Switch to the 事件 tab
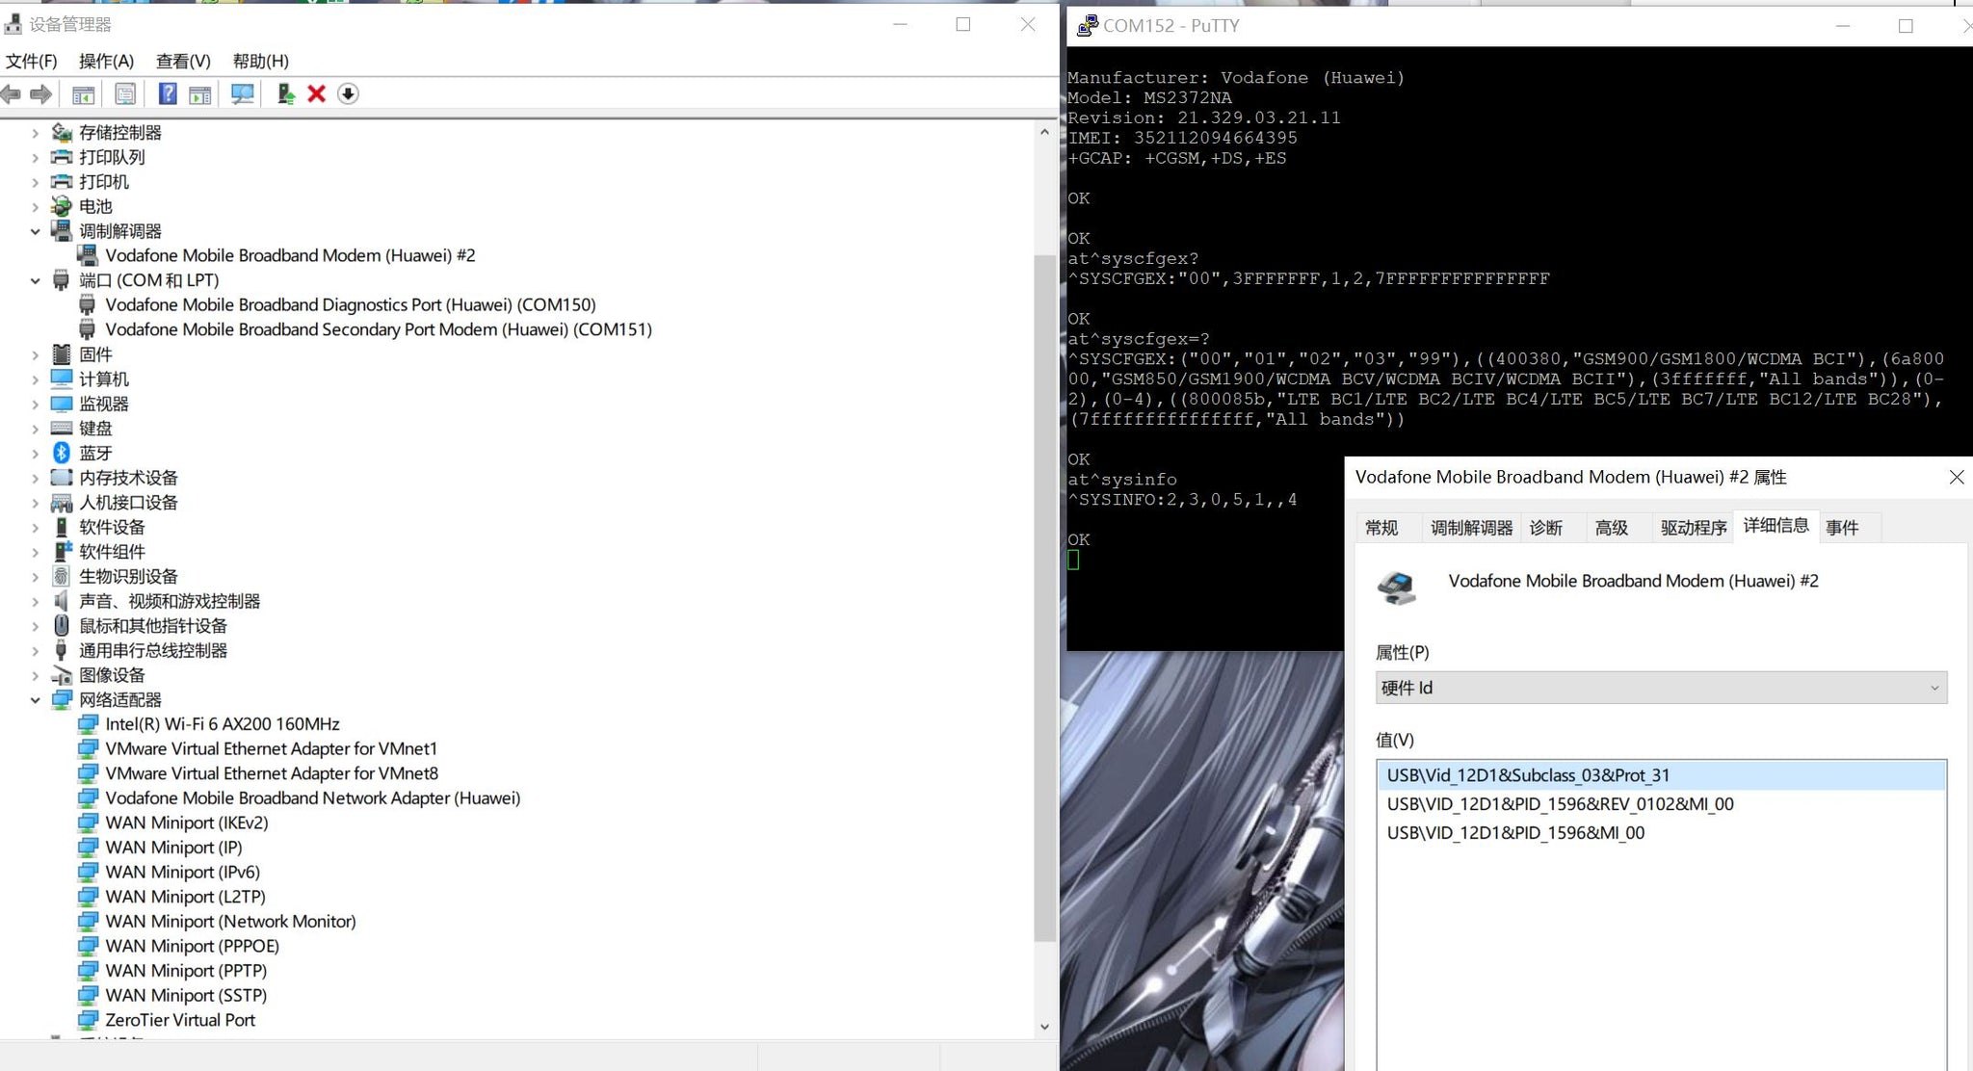The width and height of the screenshot is (1973, 1071). [x=1842, y=528]
